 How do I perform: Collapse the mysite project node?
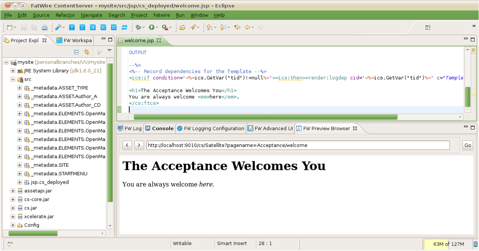pyautogui.click(x=6, y=62)
